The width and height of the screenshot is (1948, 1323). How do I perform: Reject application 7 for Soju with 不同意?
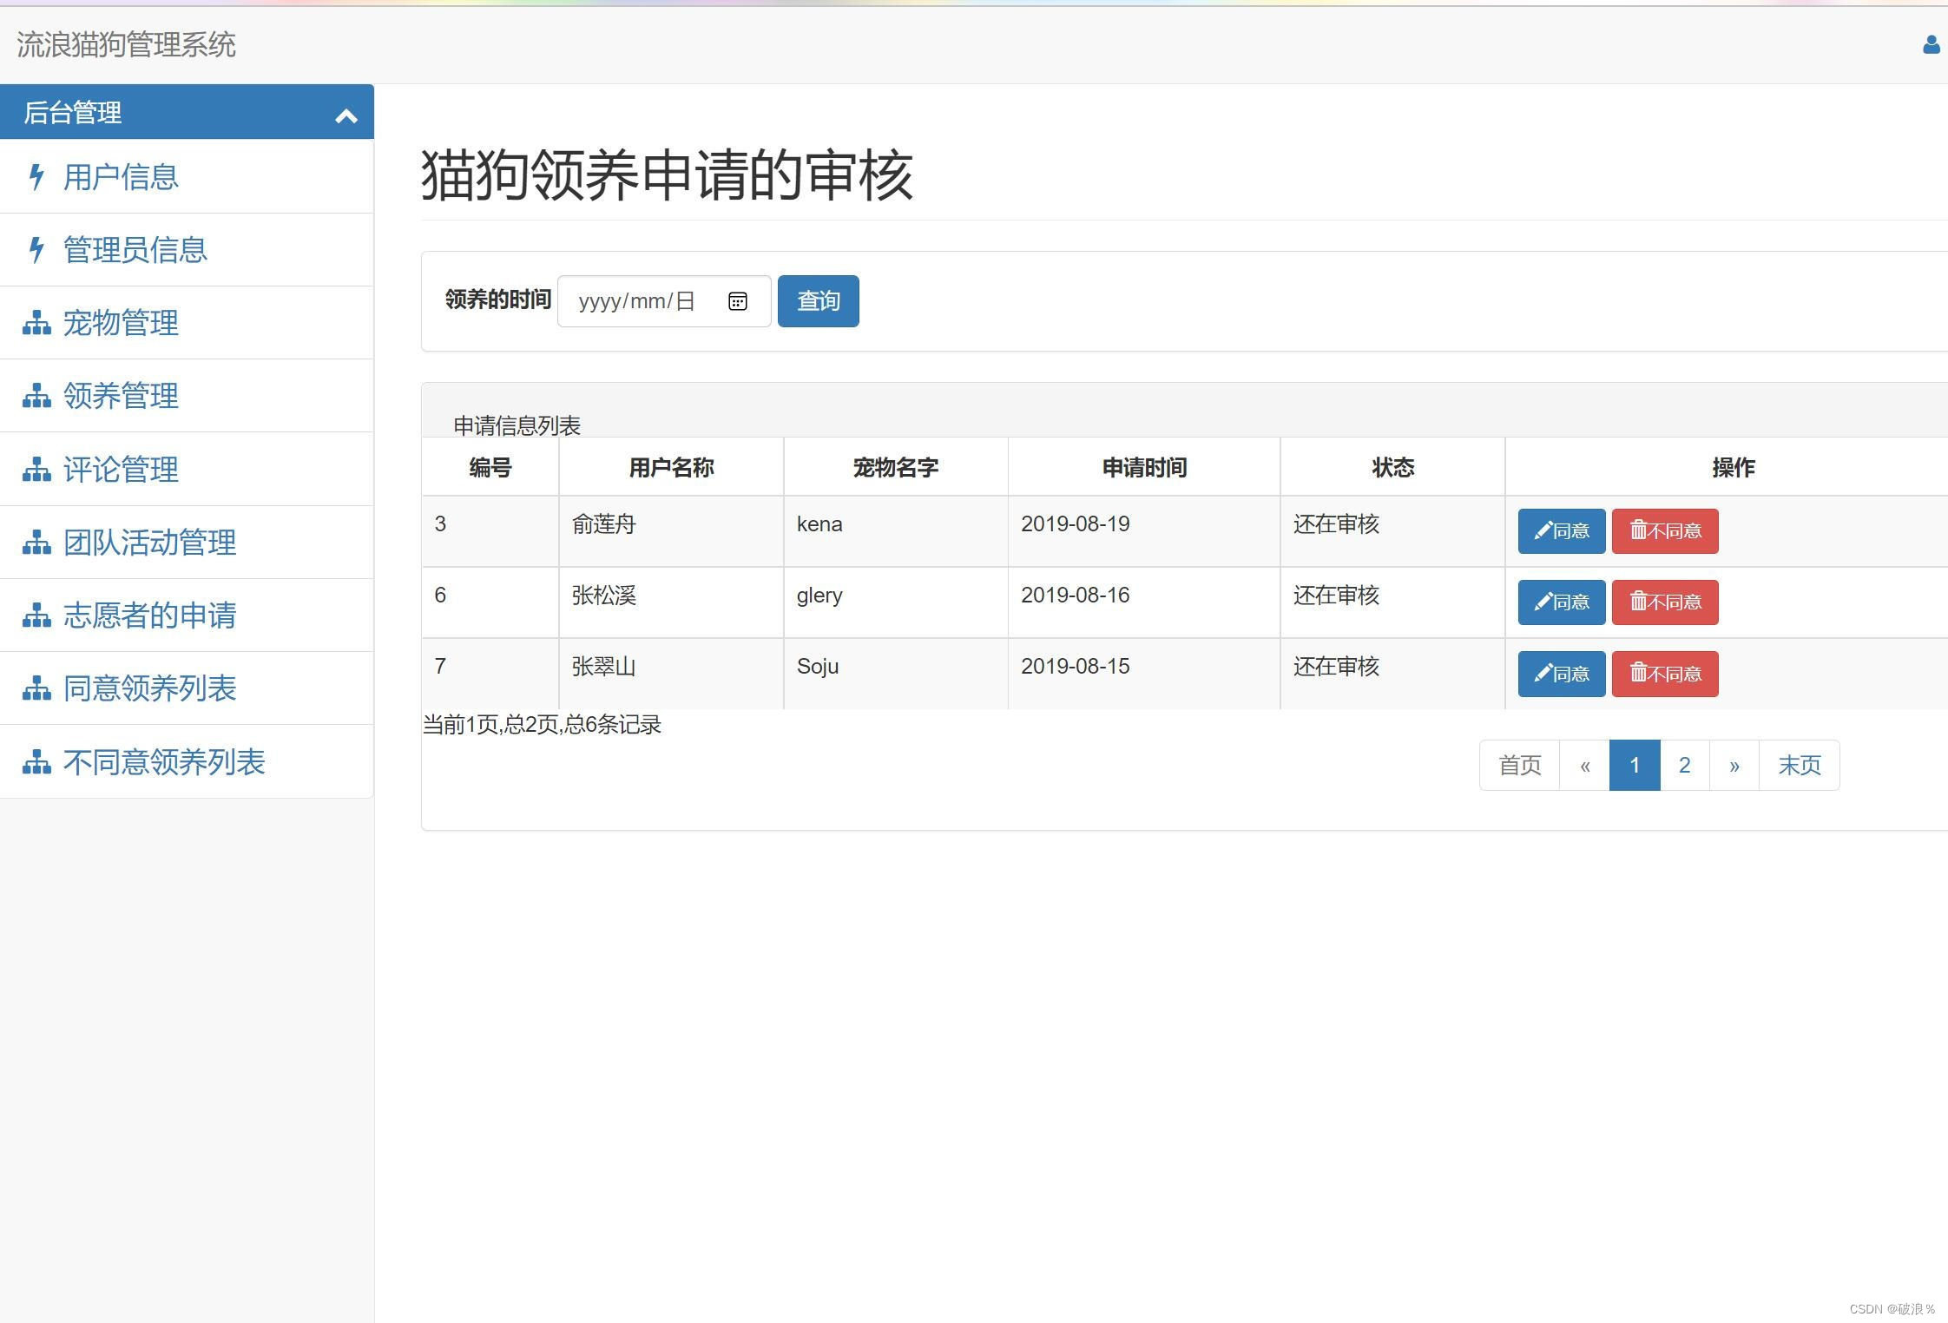coord(1665,674)
